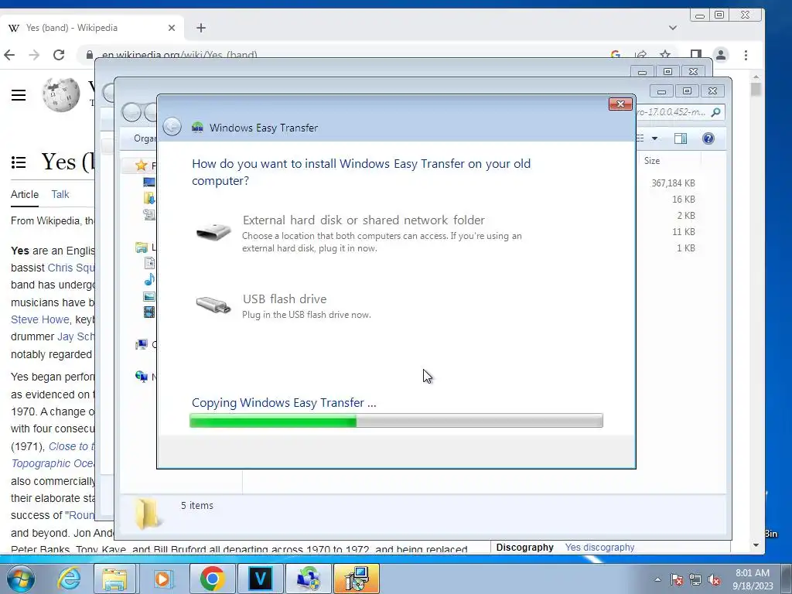Sort Explorer files by Size column
This screenshot has width=792, height=594.
tap(651, 161)
